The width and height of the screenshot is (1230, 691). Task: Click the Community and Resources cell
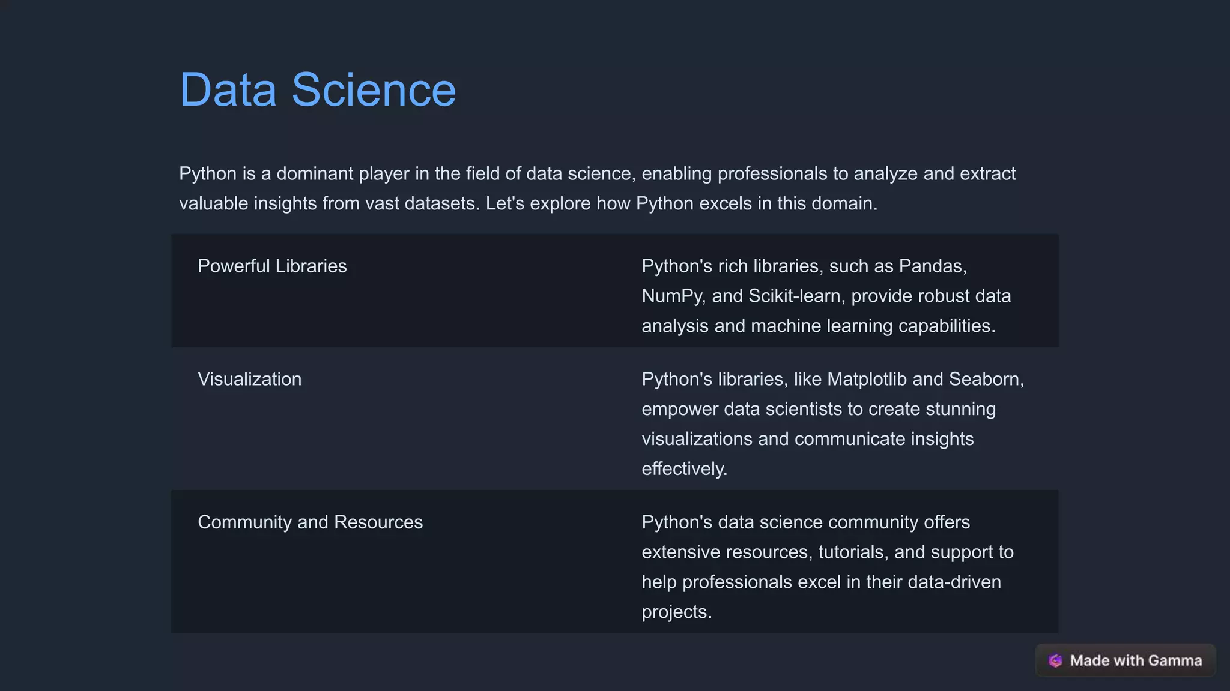pos(310,522)
